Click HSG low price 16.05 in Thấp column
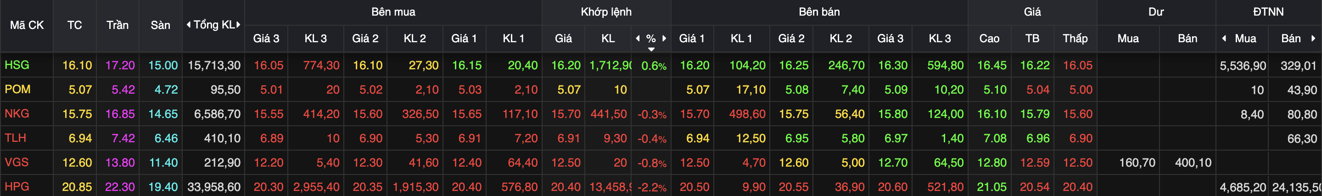Viewport: 1322px width, 196px height. [x=1078, y=66]
